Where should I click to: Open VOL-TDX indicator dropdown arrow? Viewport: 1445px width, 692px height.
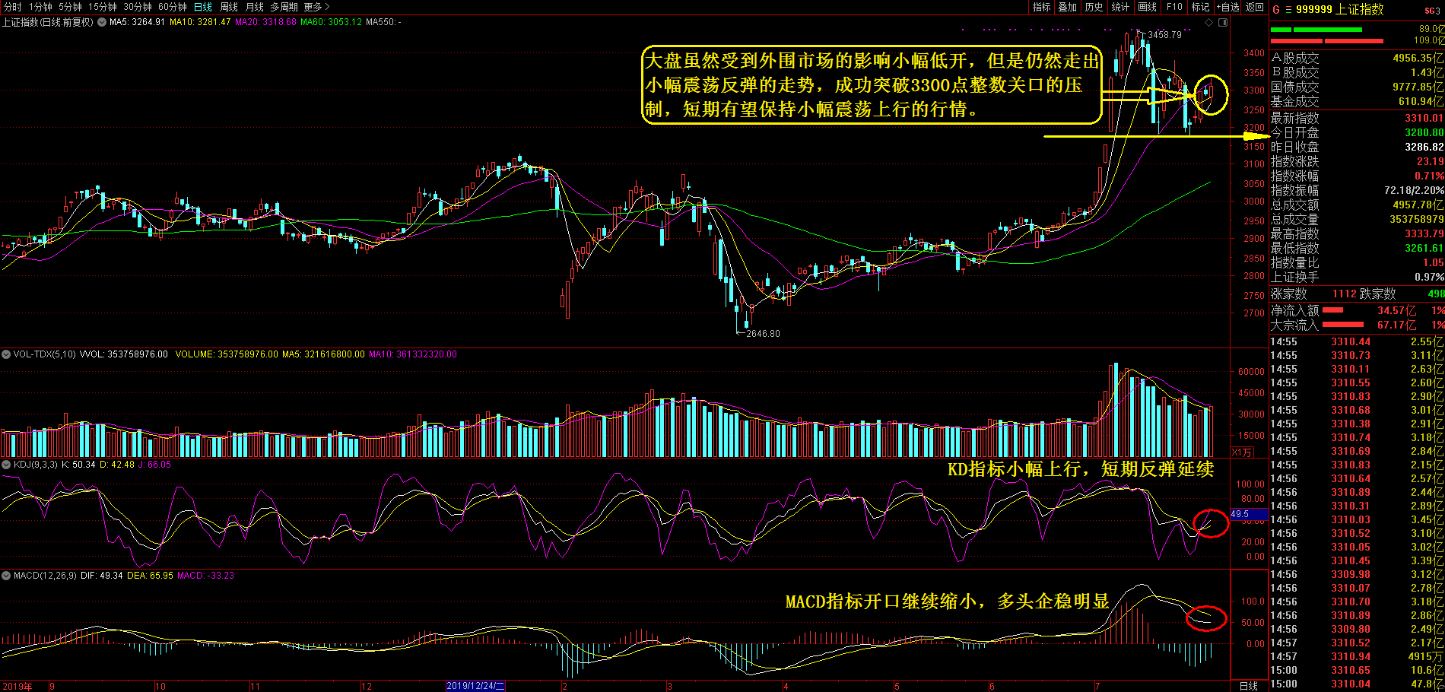pyautogui.click(x=6, y=354)
